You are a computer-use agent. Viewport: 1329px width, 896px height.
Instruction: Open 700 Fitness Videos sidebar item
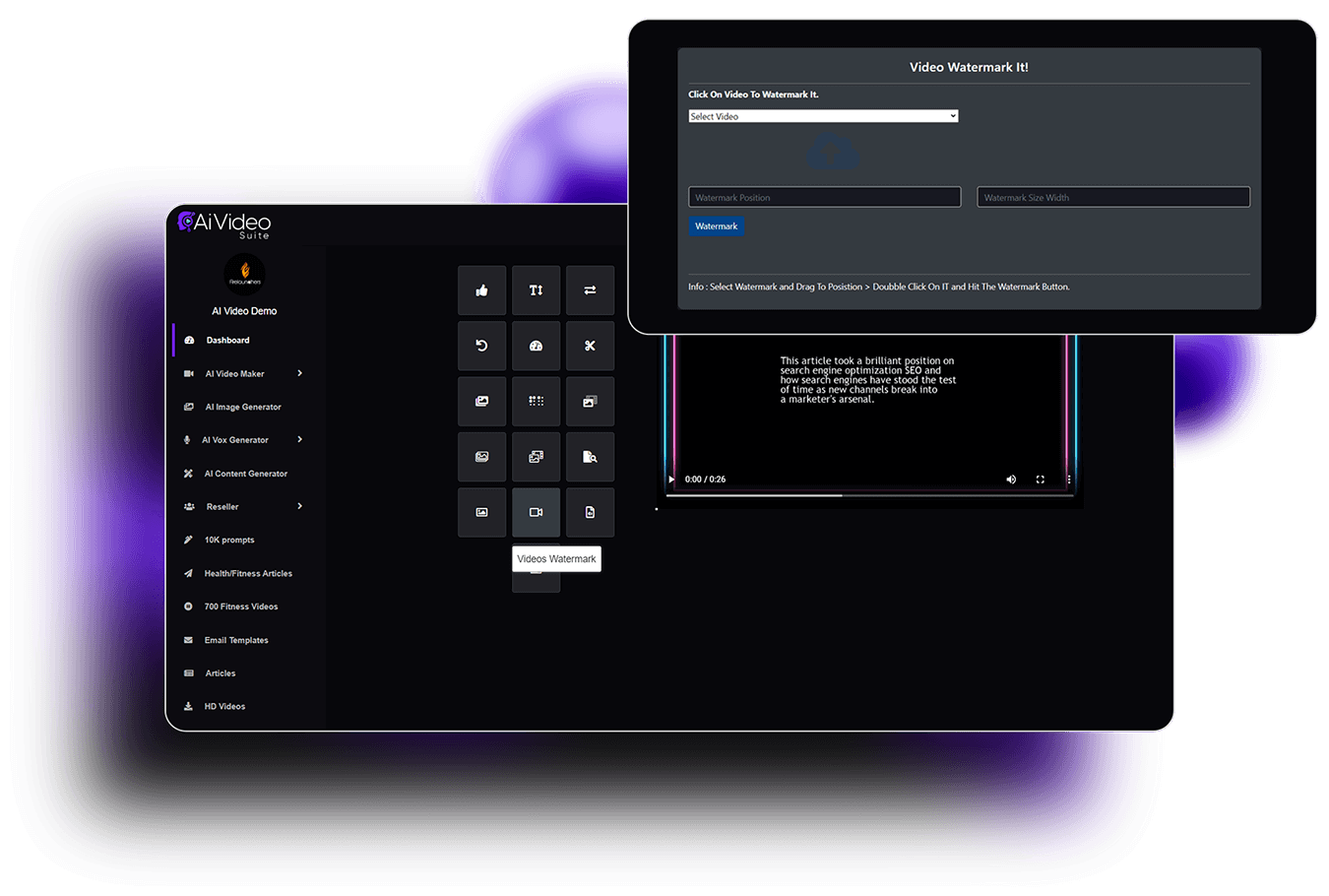(240, 607)
